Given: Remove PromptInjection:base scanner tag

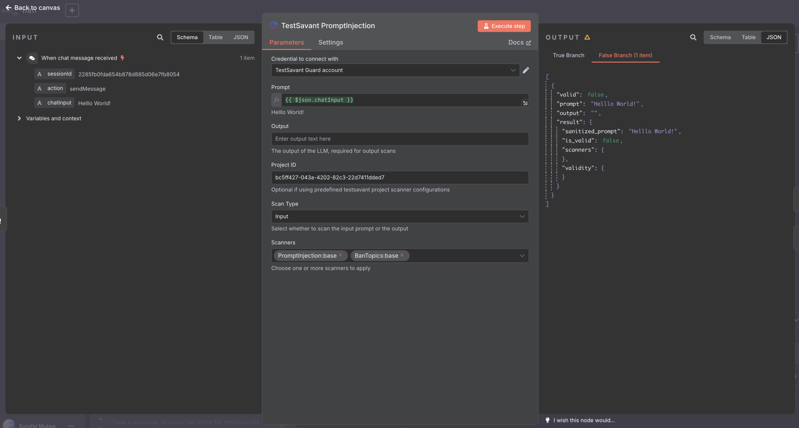Looking at the screenshot, I should [x=341, y=255].
